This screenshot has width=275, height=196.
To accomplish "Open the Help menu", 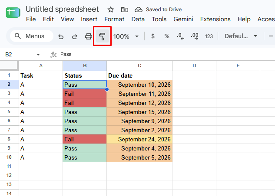I will coord(244,19).
